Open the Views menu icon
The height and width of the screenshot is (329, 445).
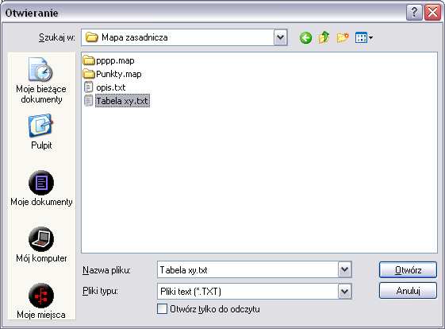[364, 37]
